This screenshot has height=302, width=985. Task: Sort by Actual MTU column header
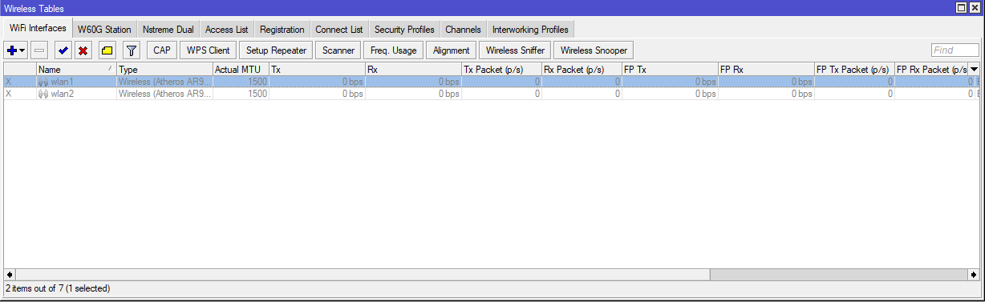pyautogui.click(x=241, y=70)
